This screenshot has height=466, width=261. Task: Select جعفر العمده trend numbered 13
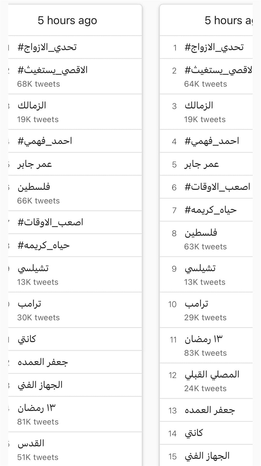pyautogui.click(x=209, y=410)
